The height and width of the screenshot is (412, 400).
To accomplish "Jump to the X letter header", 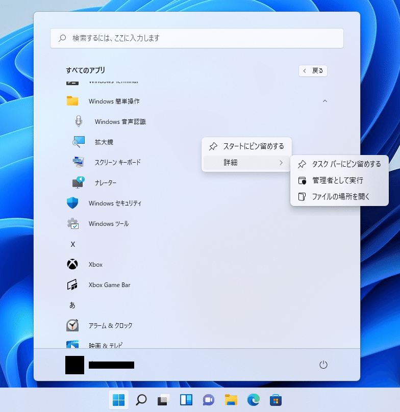I will [73, 244].
